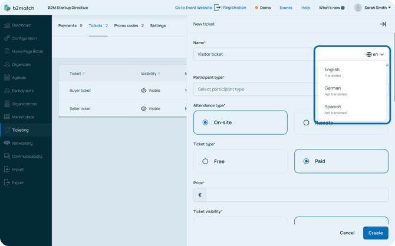Click the Dashboard icon in sidebar
This screenshot has height=246, width=395.
7,25
